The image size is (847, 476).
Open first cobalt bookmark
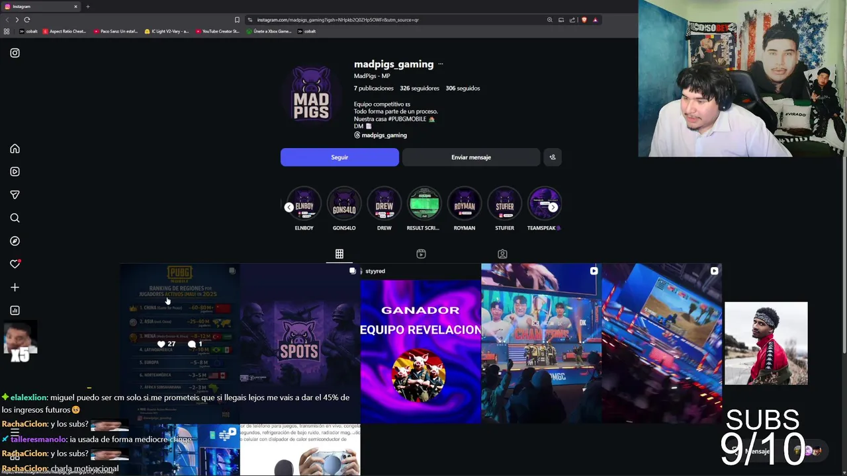28,31
